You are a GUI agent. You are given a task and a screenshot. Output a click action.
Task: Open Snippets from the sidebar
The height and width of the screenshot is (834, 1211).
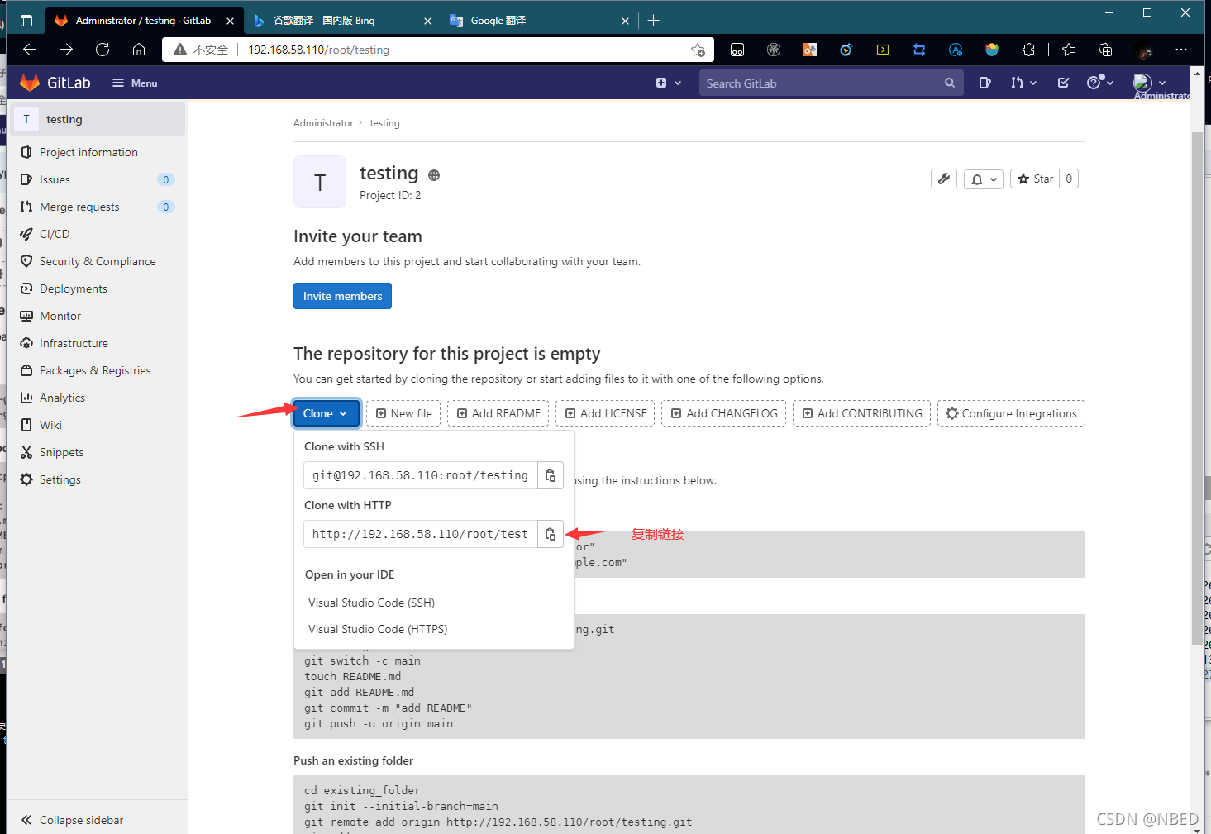click(x=60, y=452)
